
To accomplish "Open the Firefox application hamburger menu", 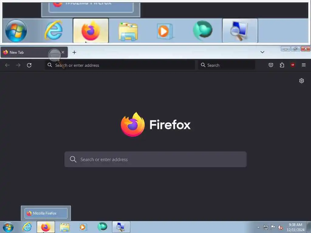I will point(304,65).
